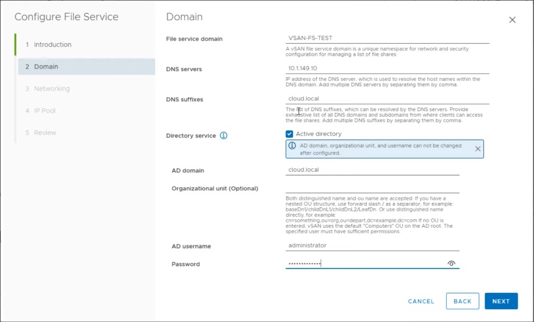The height and width of the screenshot is (322, 534).
Task: Click the info icon inside the alert banner
Action: (292, 146)
